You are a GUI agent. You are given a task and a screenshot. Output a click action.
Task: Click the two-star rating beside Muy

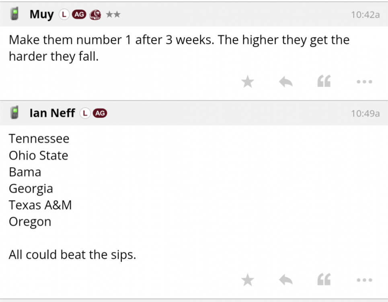tap(113, 14)
